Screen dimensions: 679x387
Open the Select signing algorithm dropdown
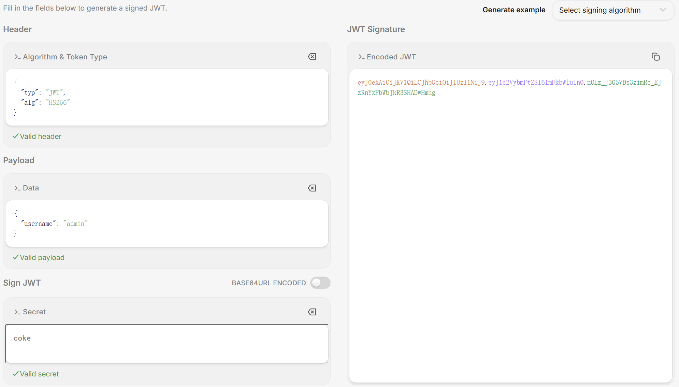[599, 10]
